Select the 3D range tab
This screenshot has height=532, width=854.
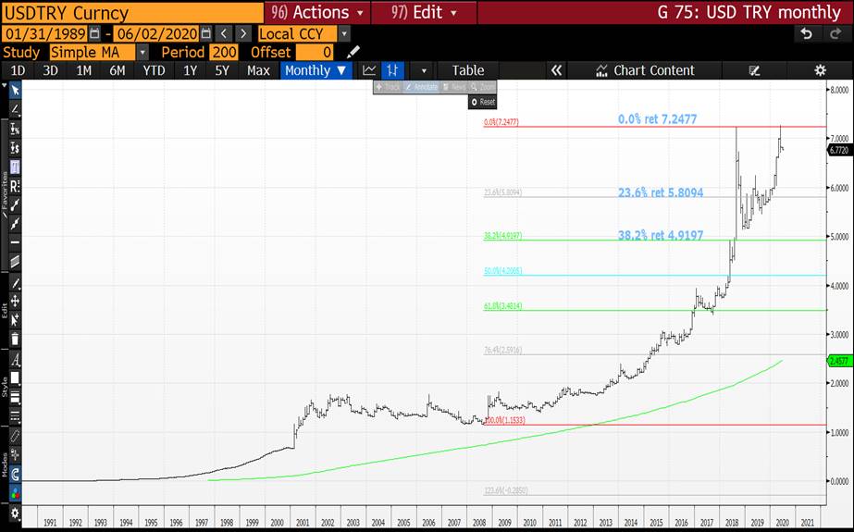coord(51,70)
